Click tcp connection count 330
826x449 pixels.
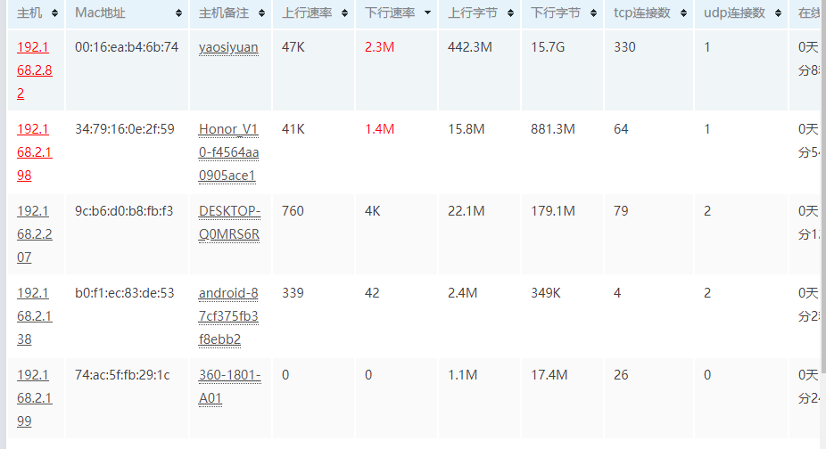624,47
